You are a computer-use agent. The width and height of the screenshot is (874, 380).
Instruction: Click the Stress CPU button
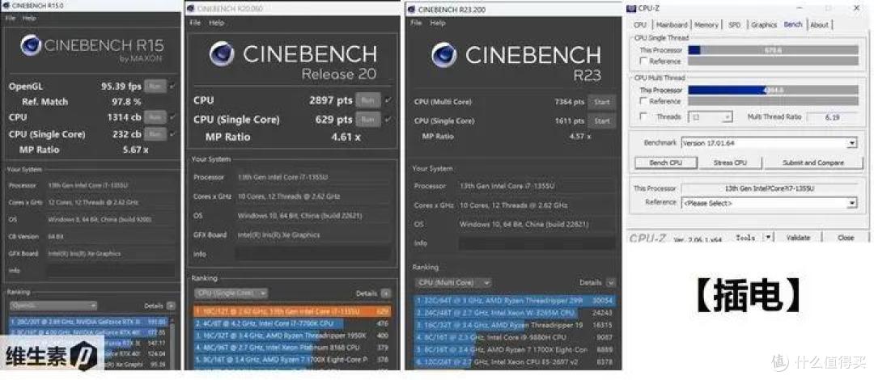tap(730, 163)
